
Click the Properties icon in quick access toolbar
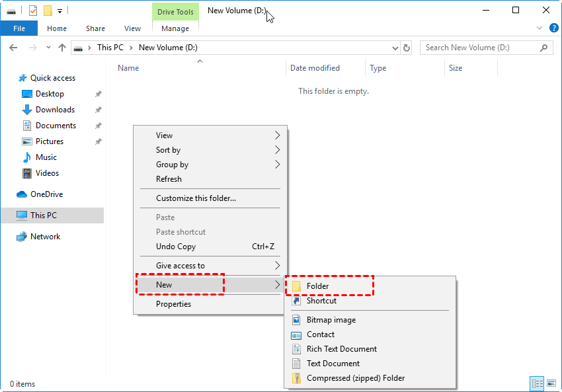point(34,11)
